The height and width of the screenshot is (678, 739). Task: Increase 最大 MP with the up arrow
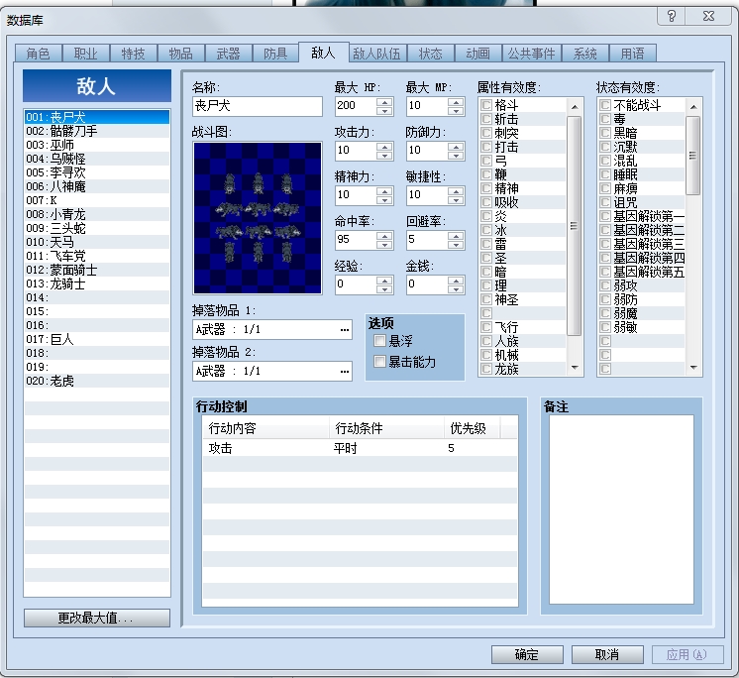coord(456,102)
